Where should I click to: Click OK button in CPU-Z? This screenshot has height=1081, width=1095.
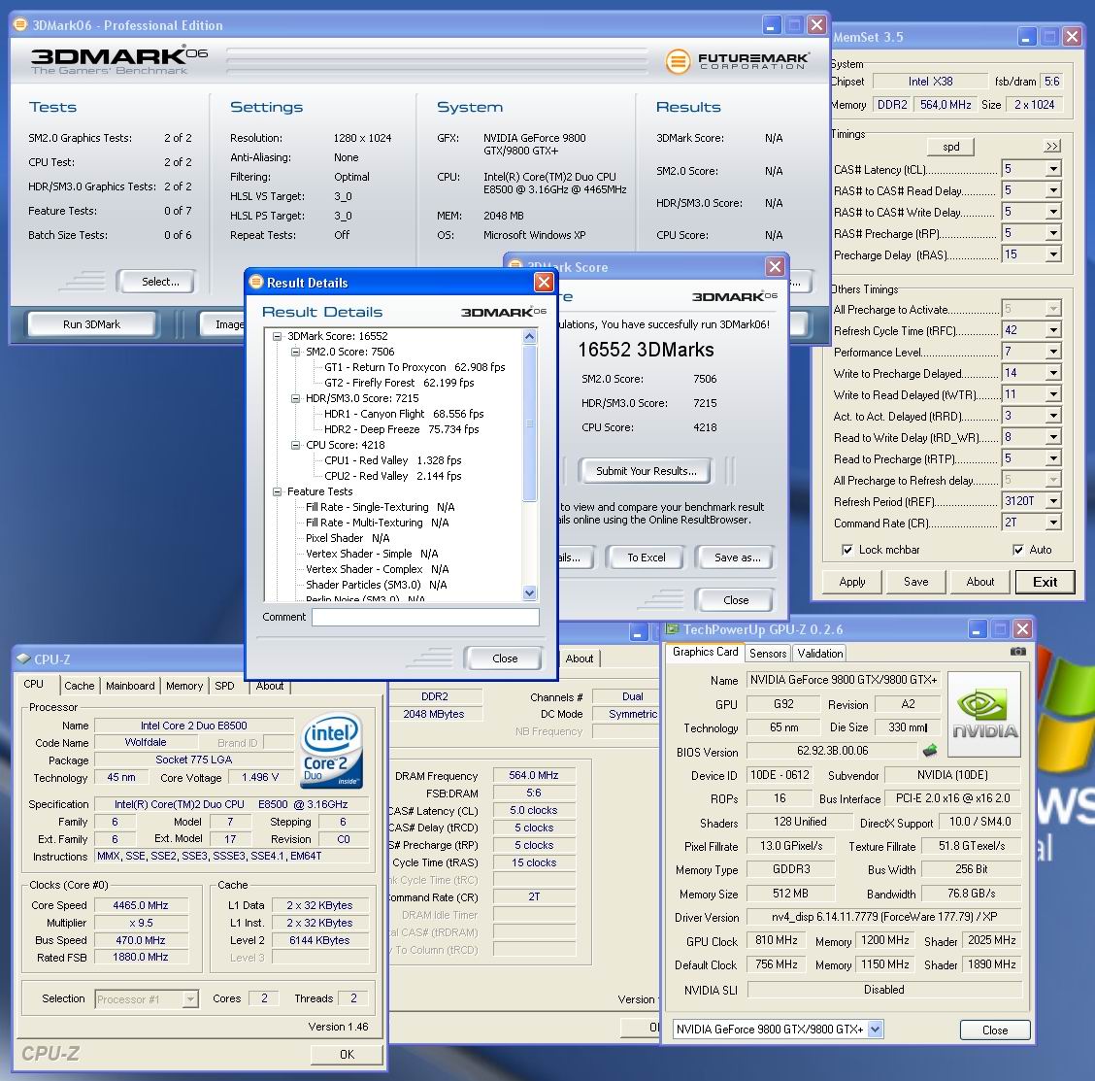tap(347, 1055)
